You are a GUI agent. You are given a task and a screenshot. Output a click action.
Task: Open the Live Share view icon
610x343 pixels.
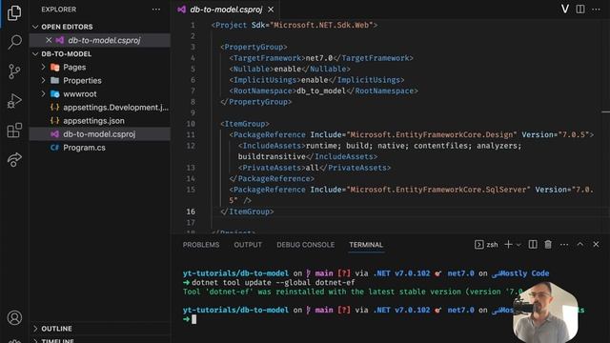[x=14, y=159]
